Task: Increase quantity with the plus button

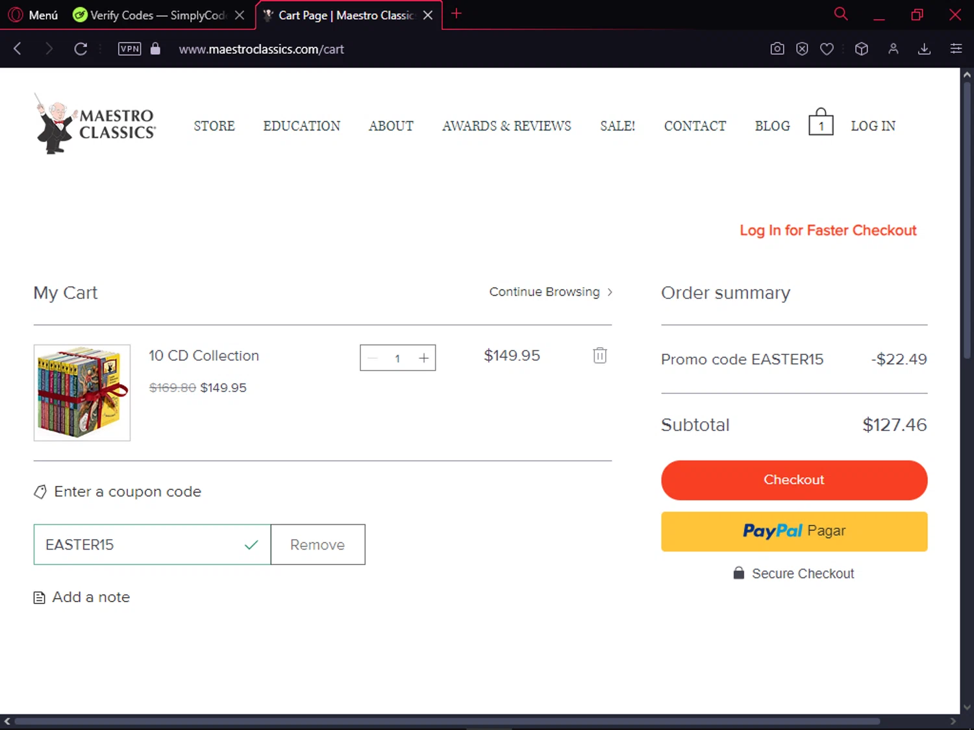Action: [423, 358]
